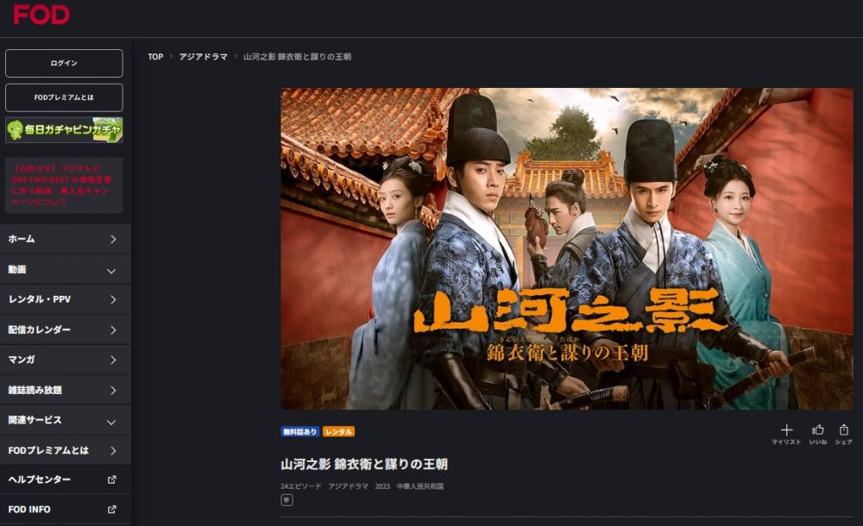Image resolution: width=863 pixels, height=526 pixels.
Task: Open 配信カレンダー menu item
Action: tap(66, 330)
